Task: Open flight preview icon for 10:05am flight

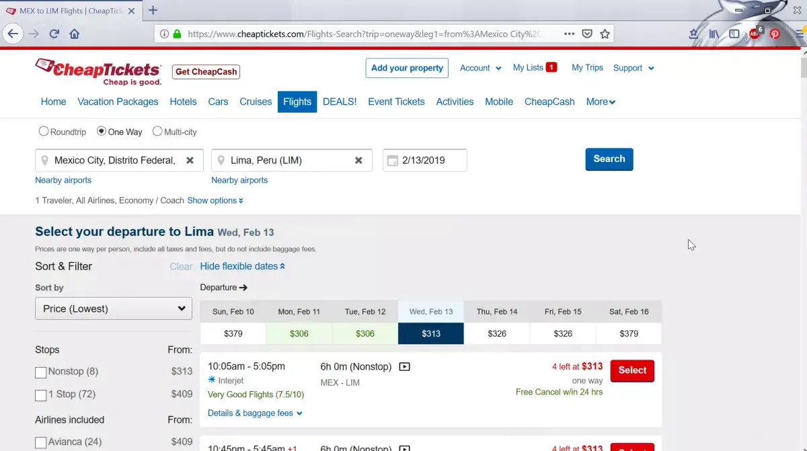Action: (405, 366)
